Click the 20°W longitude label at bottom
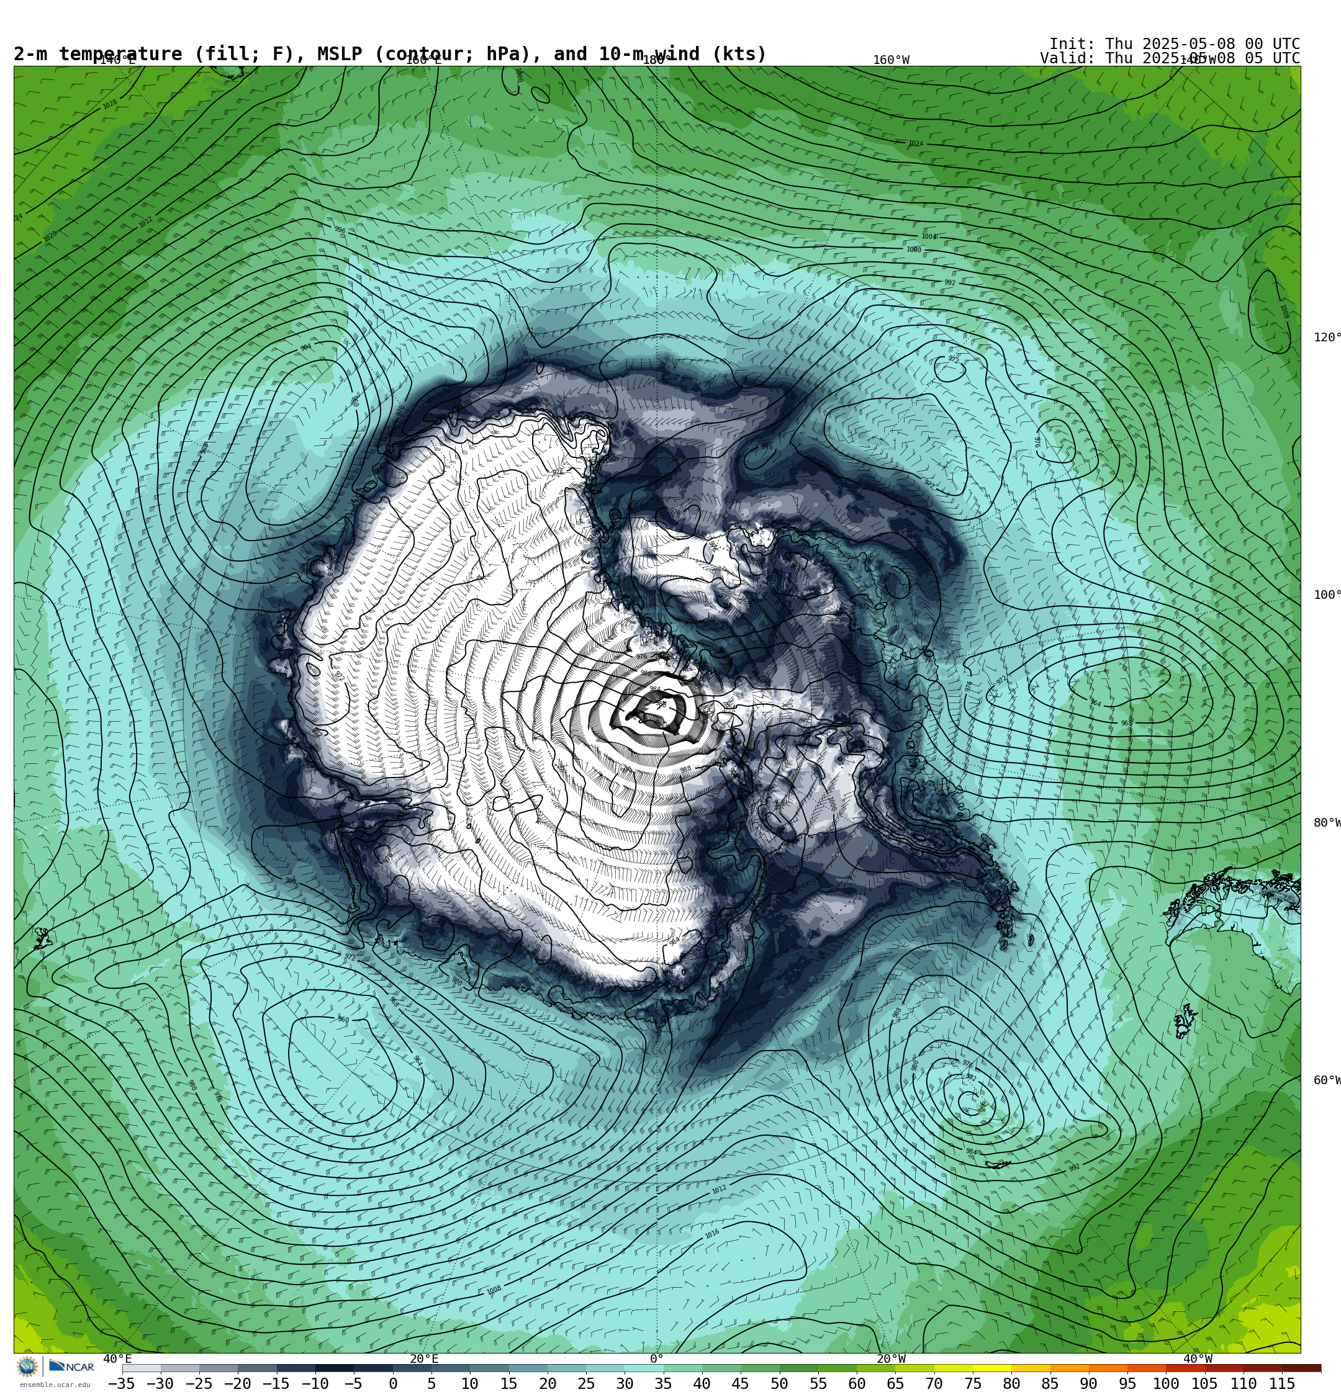This screenshot has height=1392, width=1341. click(891, 1358)
